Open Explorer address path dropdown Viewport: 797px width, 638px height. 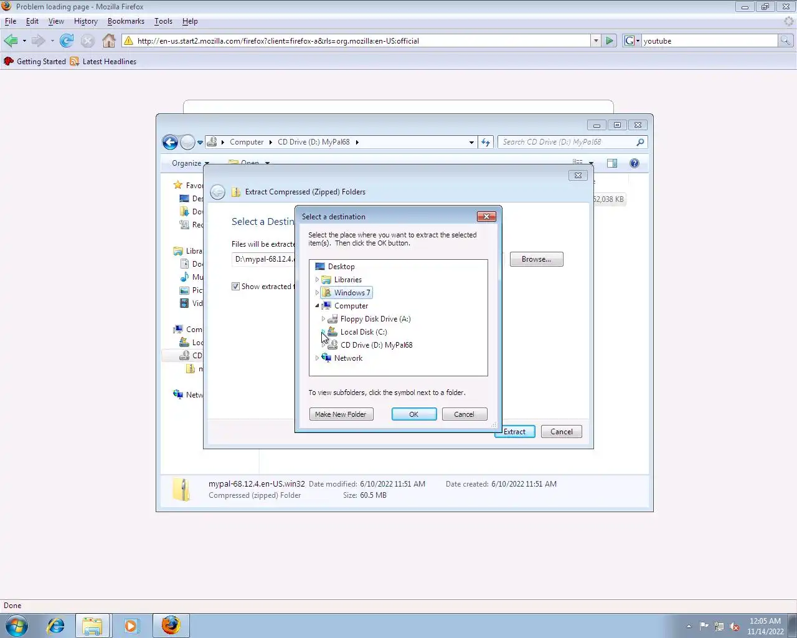coord(471,142)
